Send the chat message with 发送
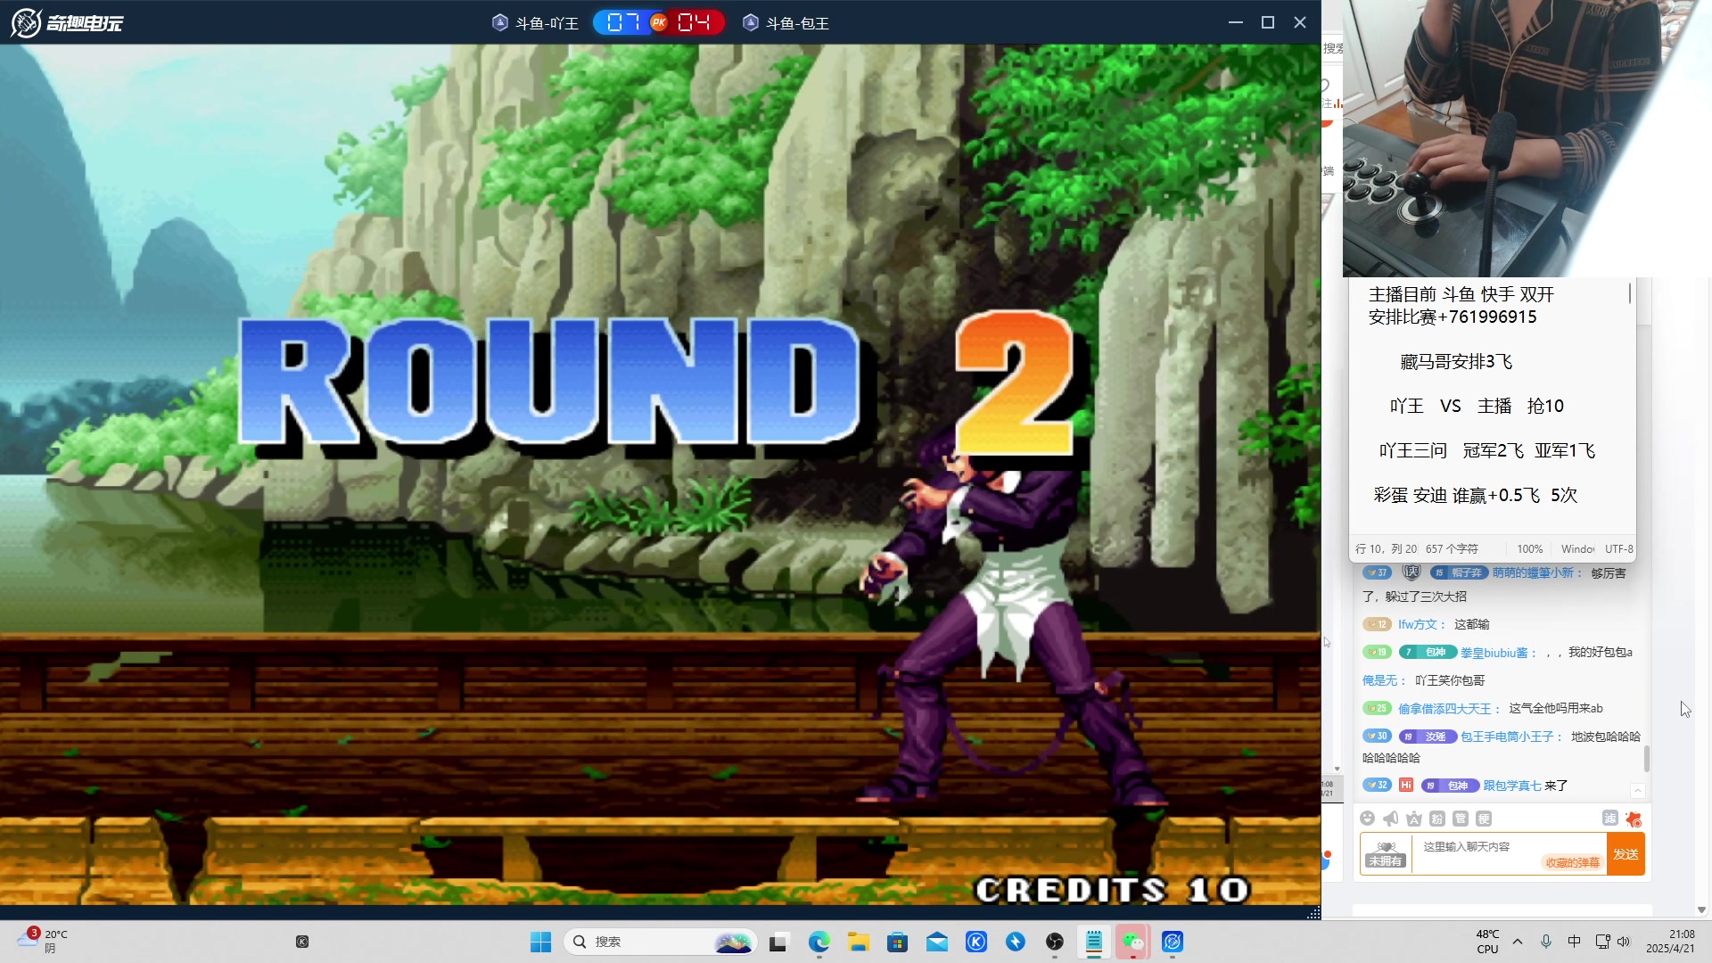This screenshot has width=1712, height=963. (1626, 854)
